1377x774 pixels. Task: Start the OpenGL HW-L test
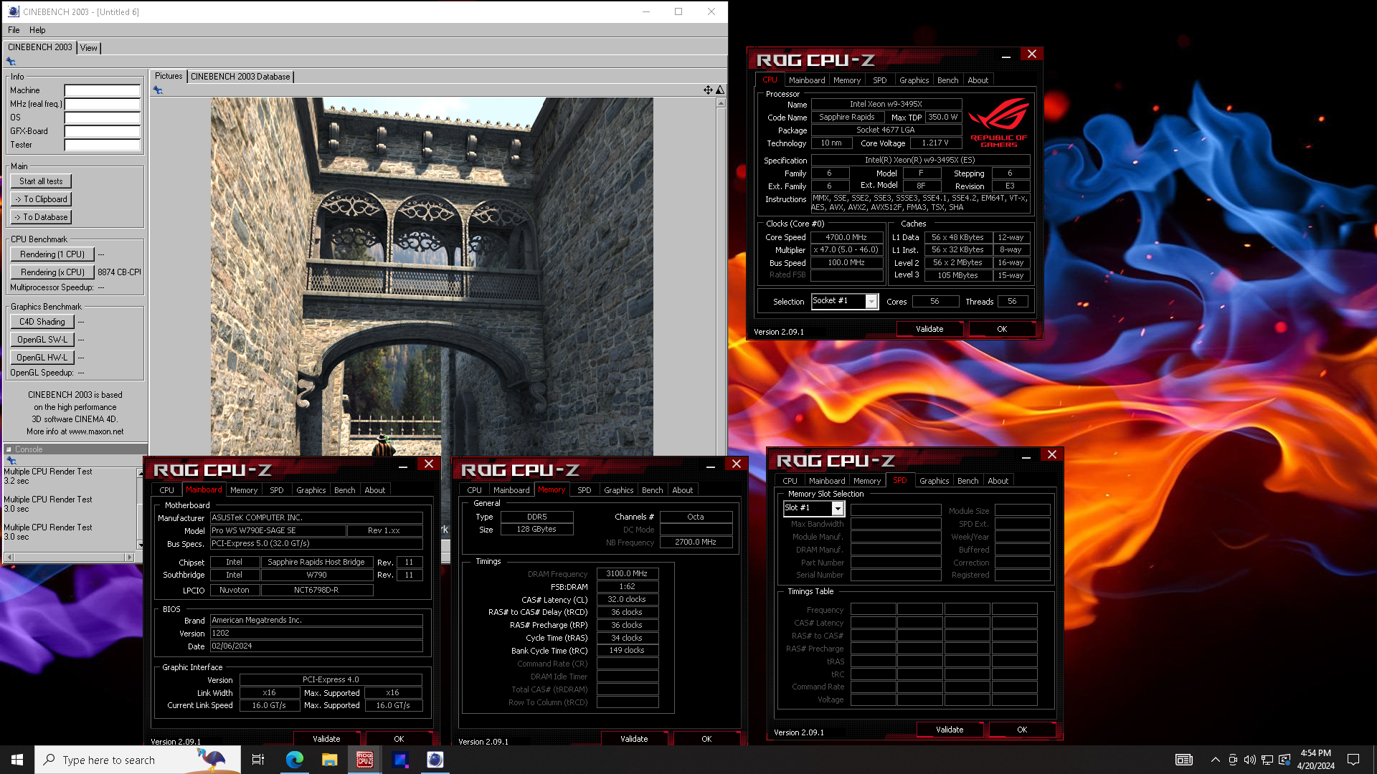click(x=42, y=358)
